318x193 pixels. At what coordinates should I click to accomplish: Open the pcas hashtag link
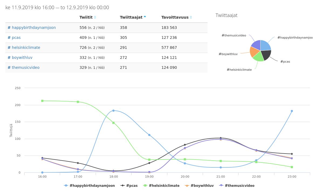tap(14, 38)
